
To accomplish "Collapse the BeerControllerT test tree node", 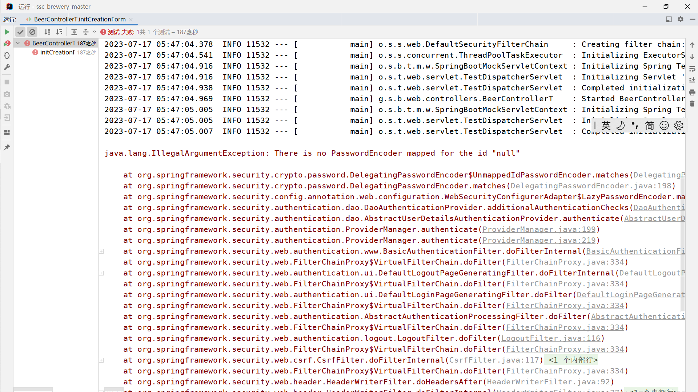I will point(18,43).
